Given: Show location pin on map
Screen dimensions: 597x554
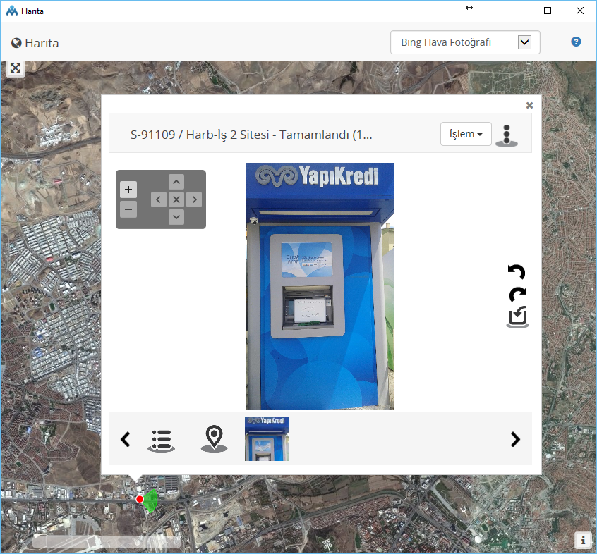Looking at the screenshot, I should [x=214, y=438].
